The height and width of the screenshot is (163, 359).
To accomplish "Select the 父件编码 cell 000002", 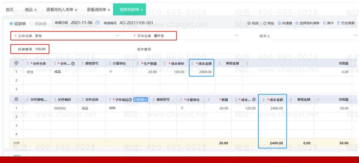I will point(64,108).
